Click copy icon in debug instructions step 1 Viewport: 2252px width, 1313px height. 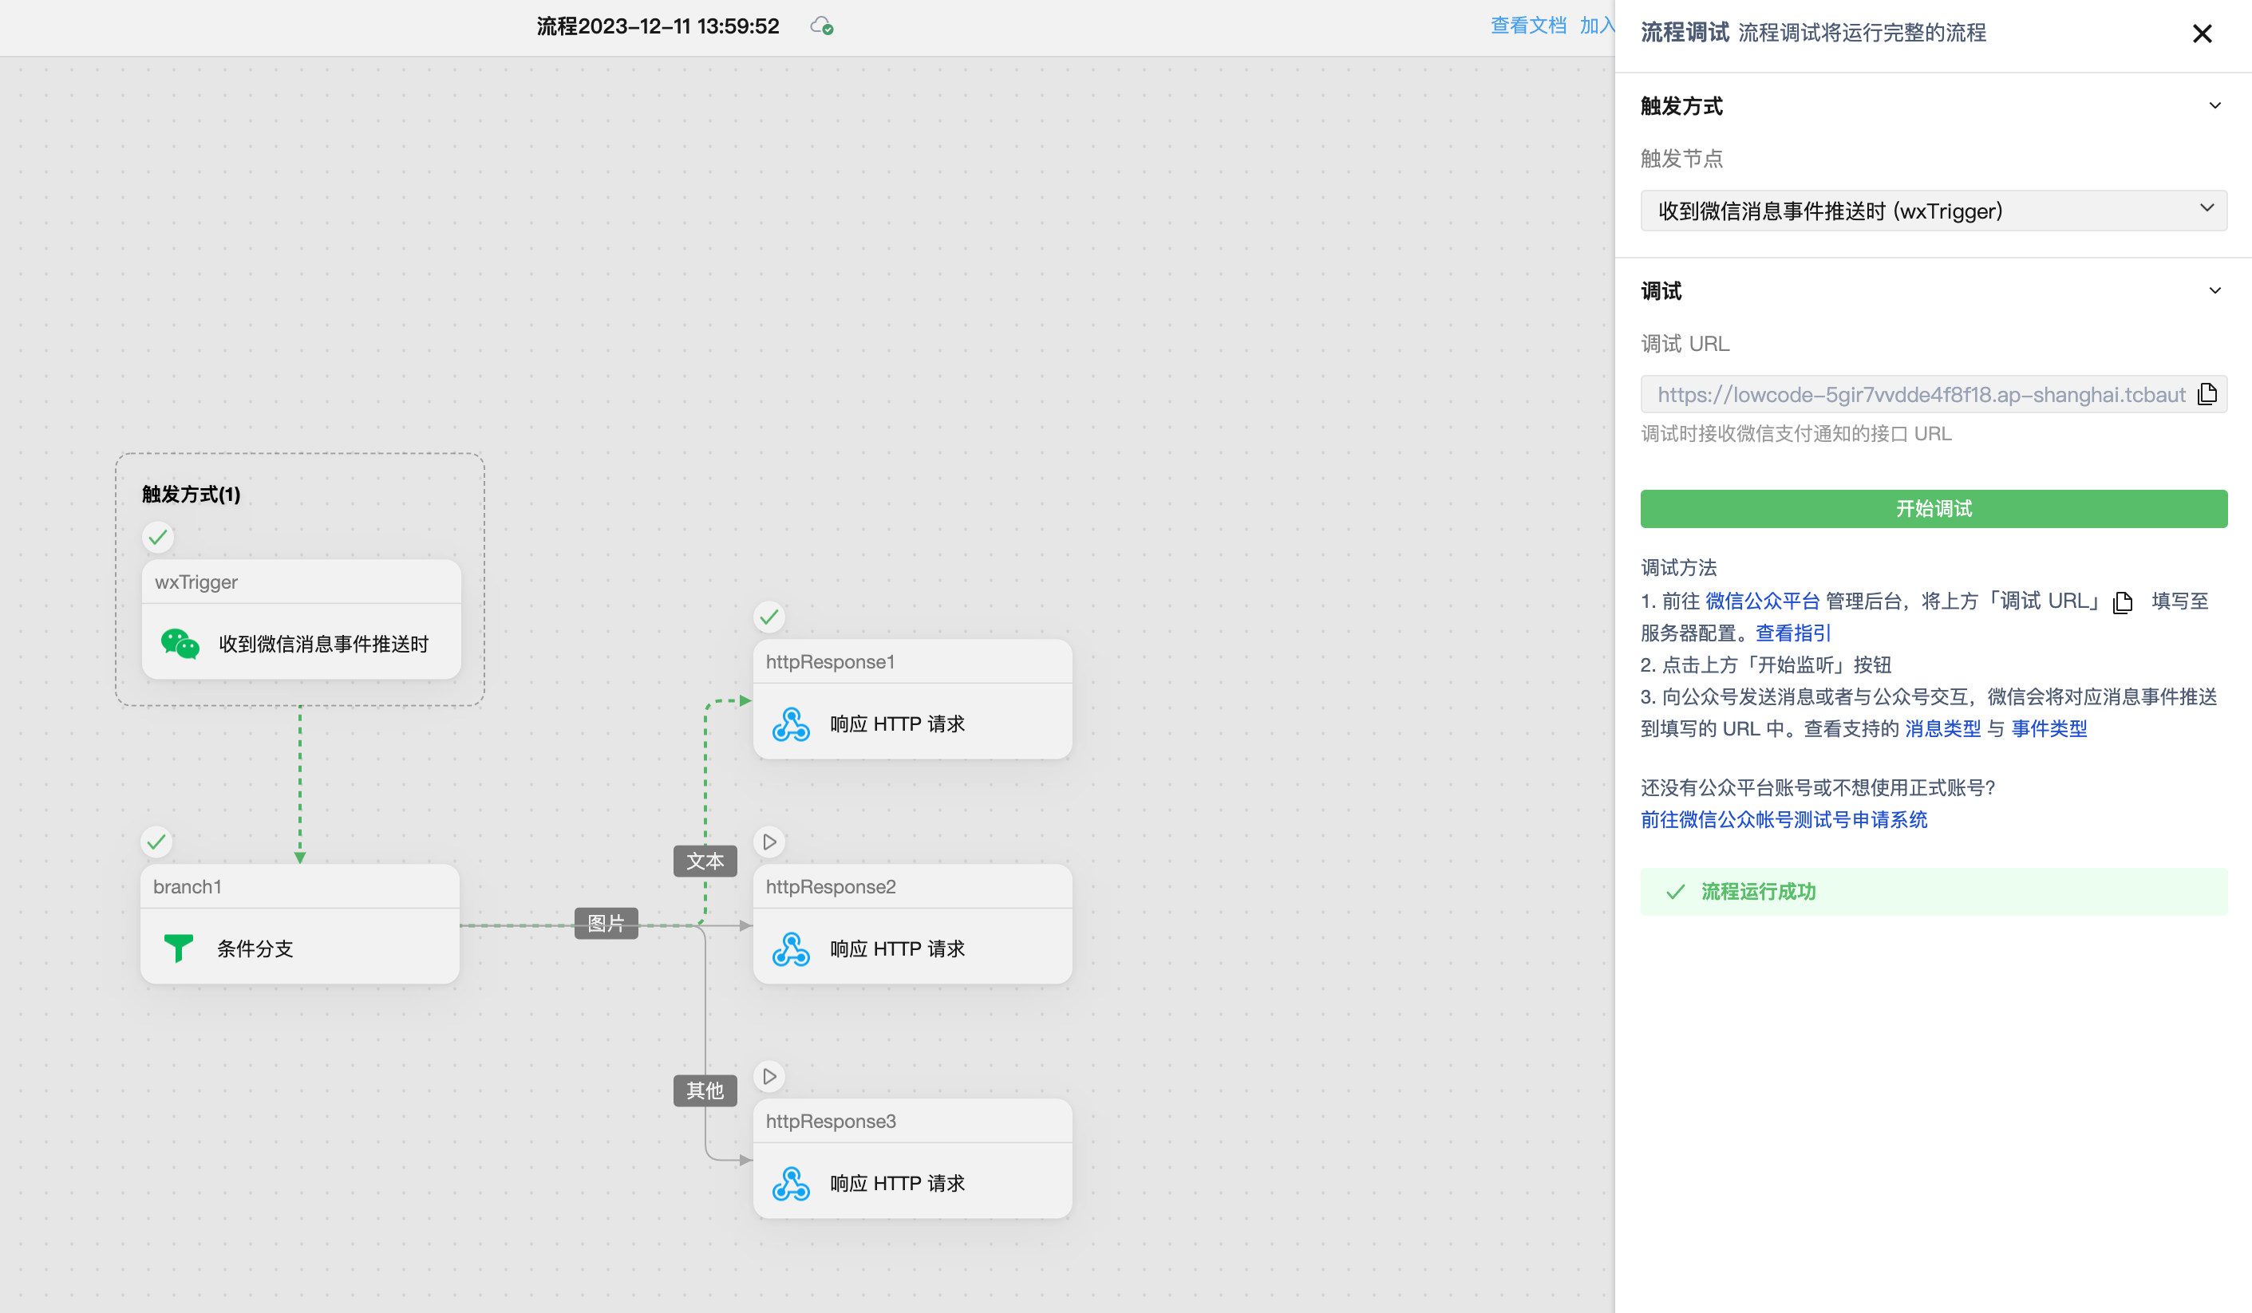2123,602
